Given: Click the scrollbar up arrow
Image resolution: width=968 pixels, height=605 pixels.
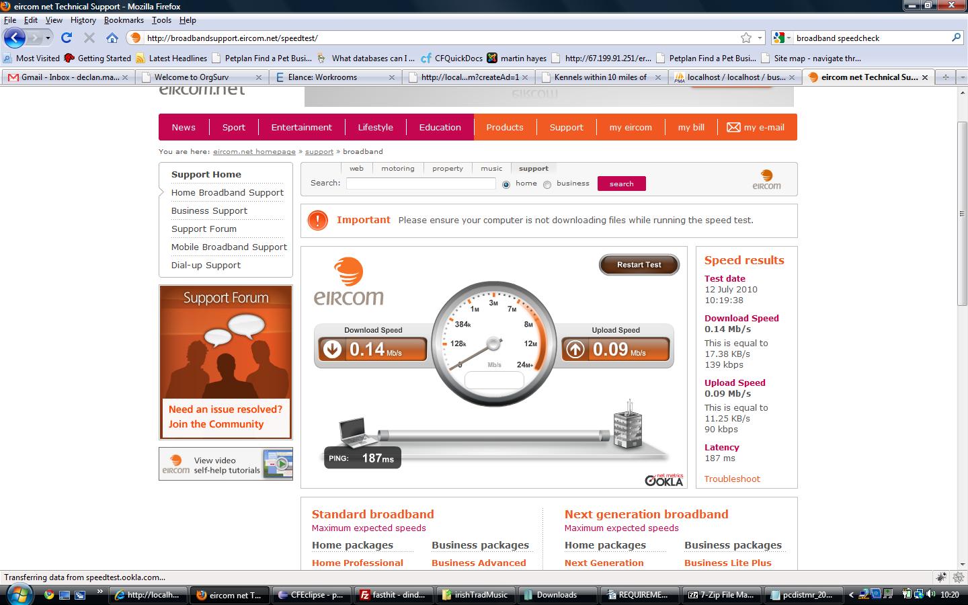Looking at the screenshot, I should [962, 94].
